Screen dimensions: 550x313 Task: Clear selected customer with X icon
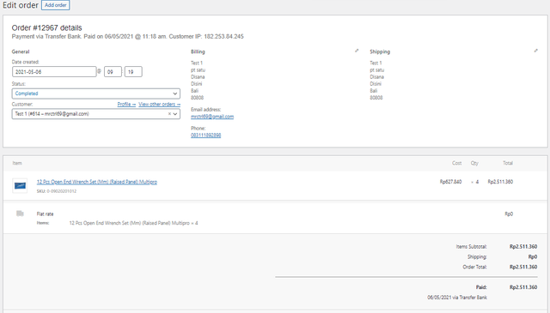(169, 114)
